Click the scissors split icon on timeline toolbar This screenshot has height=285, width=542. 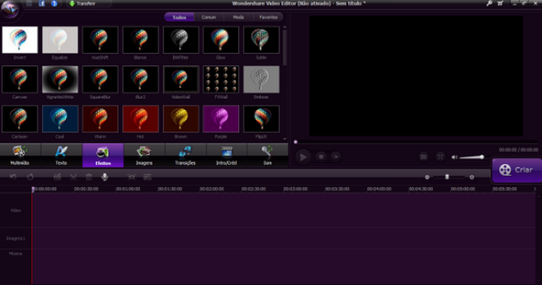[73, 177]
